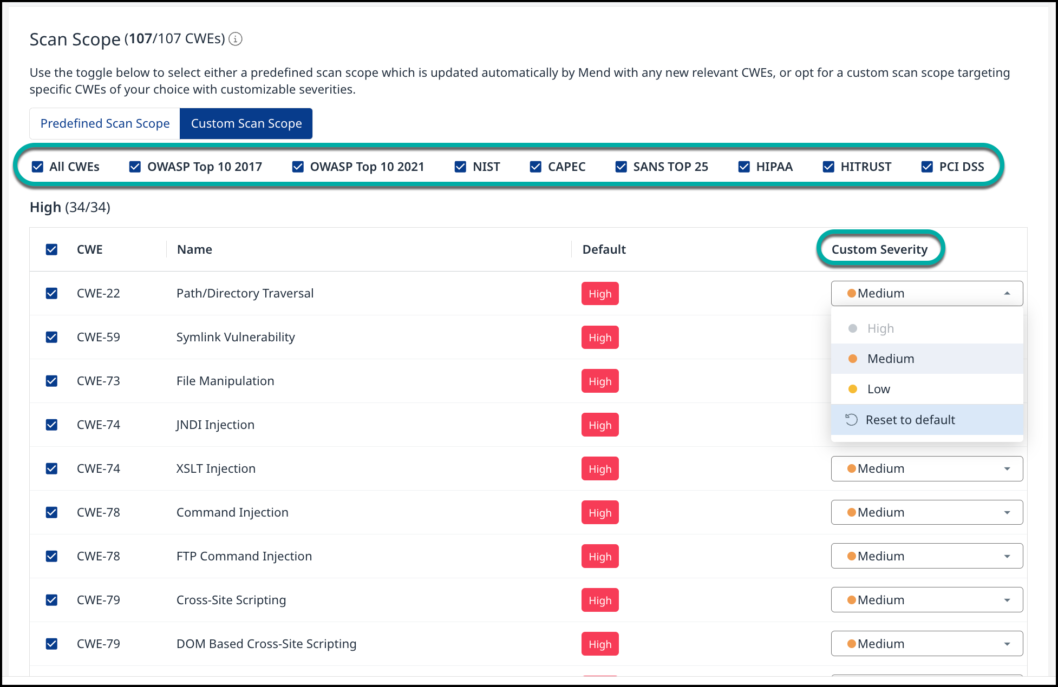This screenshot has width=1058, height=687.
Task: Expand Command Injection severity dropdown
Action: coord(926,512)
